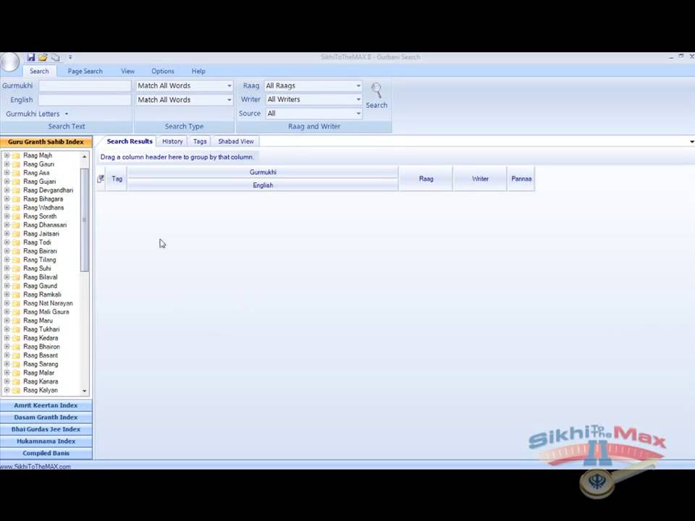This screenshot has width=695, height=521.
Task: Switch to the Tags tab
Action: (200, 141)
